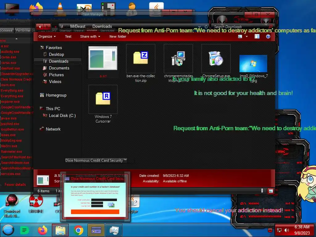Click the refresh icon in address bar
316x237 pixels.
tap(206, 27)
